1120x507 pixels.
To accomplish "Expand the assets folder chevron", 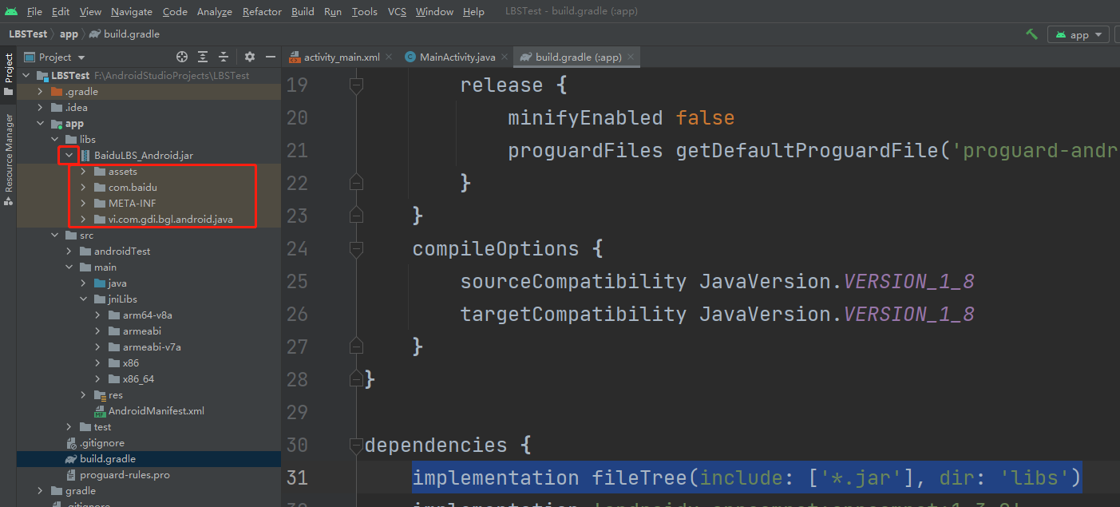I will click(x=84, y=171).
